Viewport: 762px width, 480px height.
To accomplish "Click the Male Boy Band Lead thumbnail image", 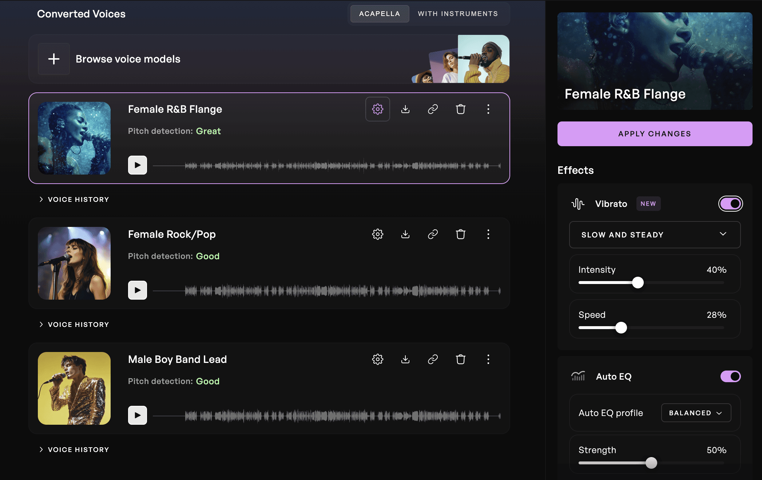I will pyautogui.click(x=74, y=388).
